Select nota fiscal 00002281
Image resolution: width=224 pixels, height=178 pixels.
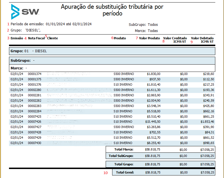coord(35,95)
